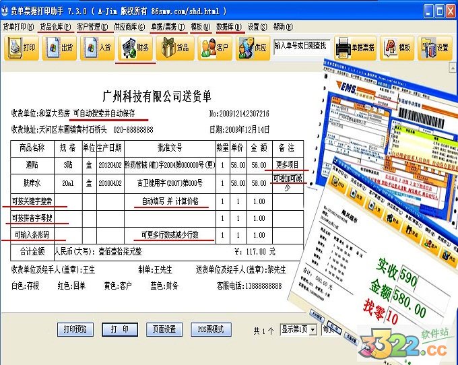This screenshot has width=458, height=365.
Task: Open the 货品 gift box icon
Action: pos(175,48)
